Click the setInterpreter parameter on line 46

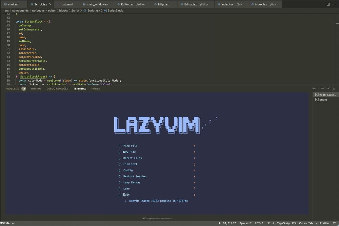pos(29,29)
